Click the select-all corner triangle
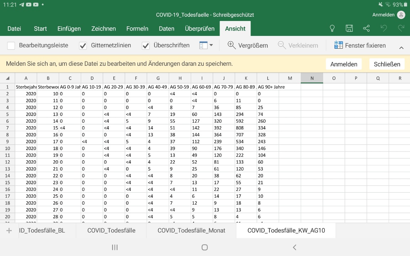The height and width of the screenshot is (256, 410). [x=7, y=78]
